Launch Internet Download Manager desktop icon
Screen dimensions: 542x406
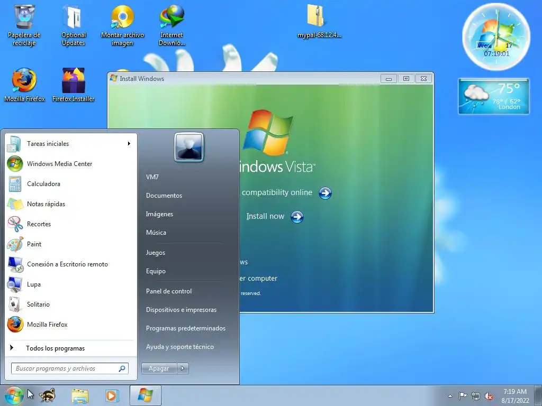(x=172, y=24)
